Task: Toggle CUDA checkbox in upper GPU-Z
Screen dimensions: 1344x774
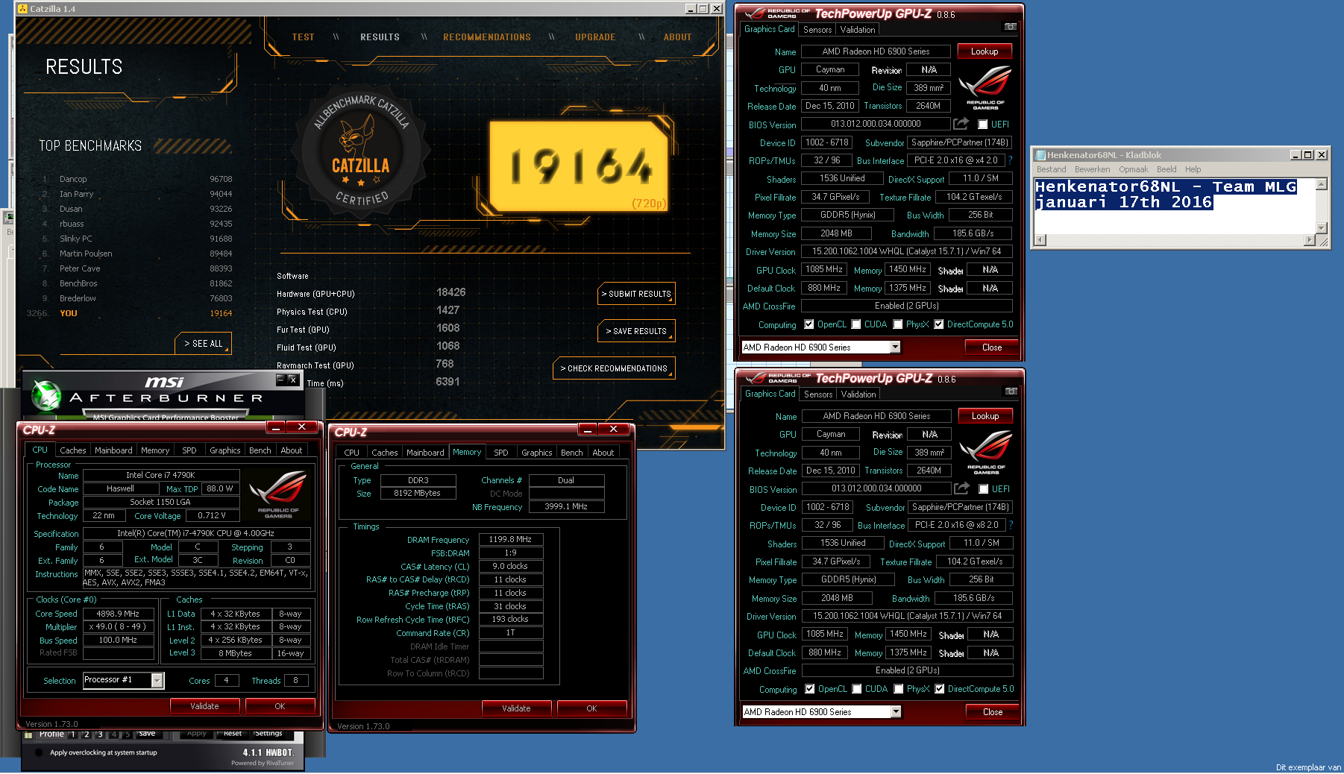Action: click(x=856, y=324)
